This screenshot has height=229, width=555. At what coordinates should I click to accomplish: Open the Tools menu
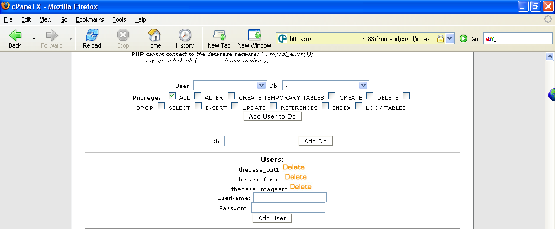pos(119,19)
